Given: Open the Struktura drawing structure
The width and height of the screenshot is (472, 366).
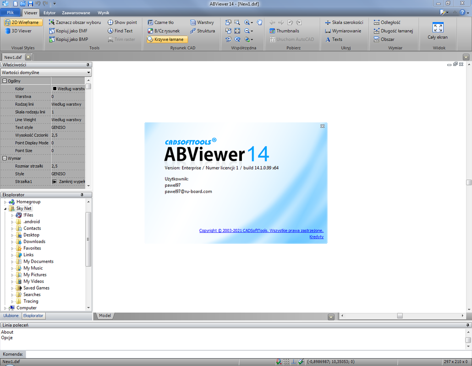Looking at the screenshot, I should [x=202, y=31].
